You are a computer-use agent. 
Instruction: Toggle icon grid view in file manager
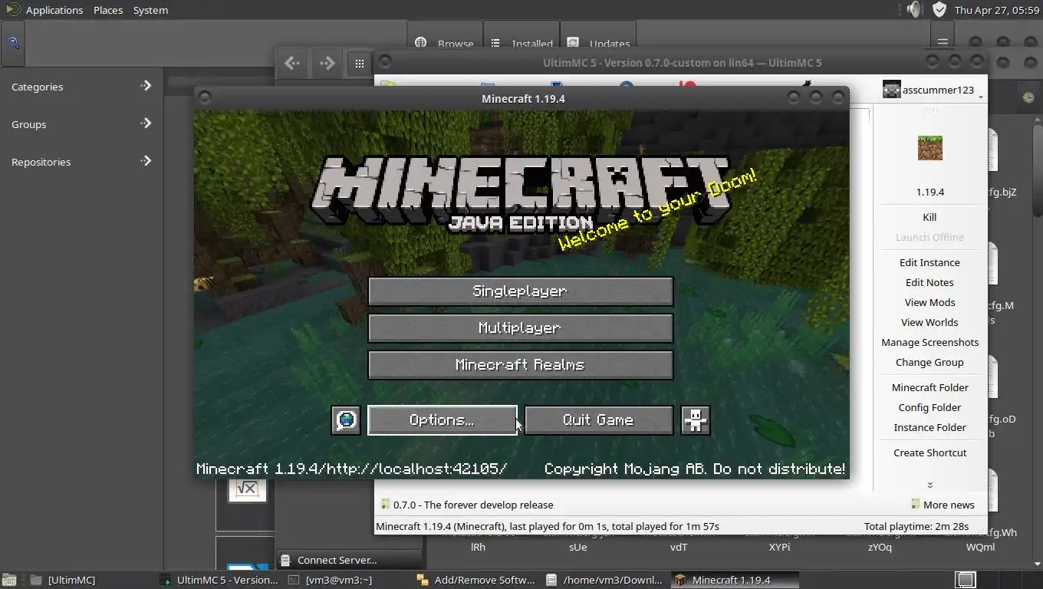pos(359,64)
